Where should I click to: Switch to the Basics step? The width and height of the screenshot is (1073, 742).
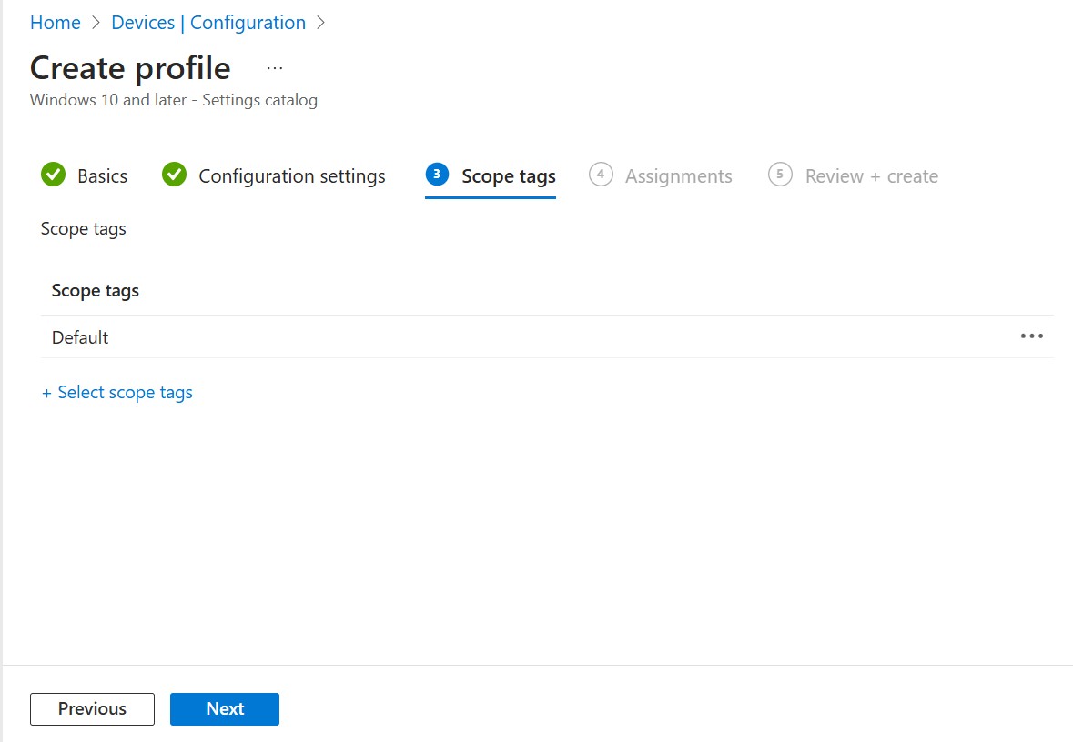[x=102, y=175]
